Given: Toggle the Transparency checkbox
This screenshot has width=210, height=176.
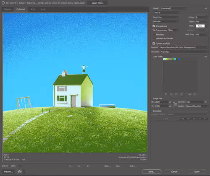Looking at the screenshot, I should 154,26.
